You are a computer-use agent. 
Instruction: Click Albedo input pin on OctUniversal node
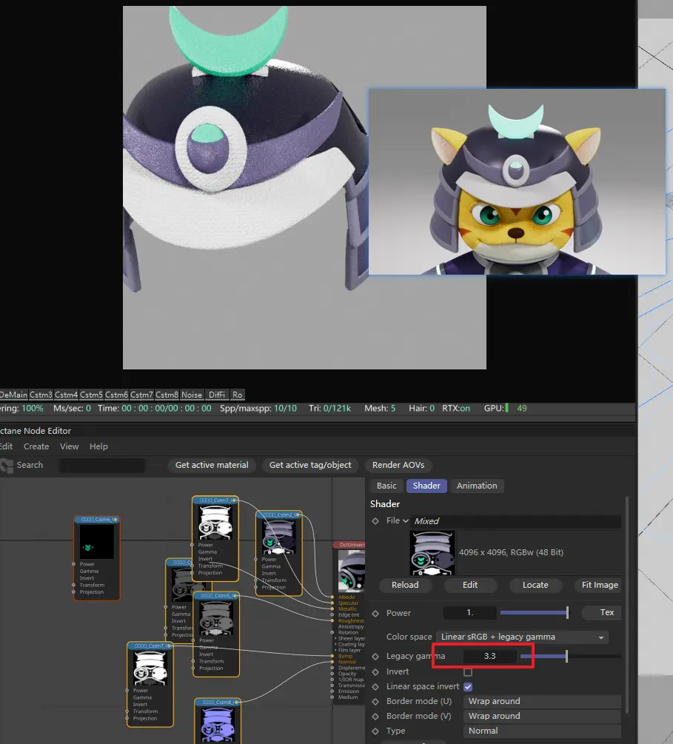coord(332,597)
